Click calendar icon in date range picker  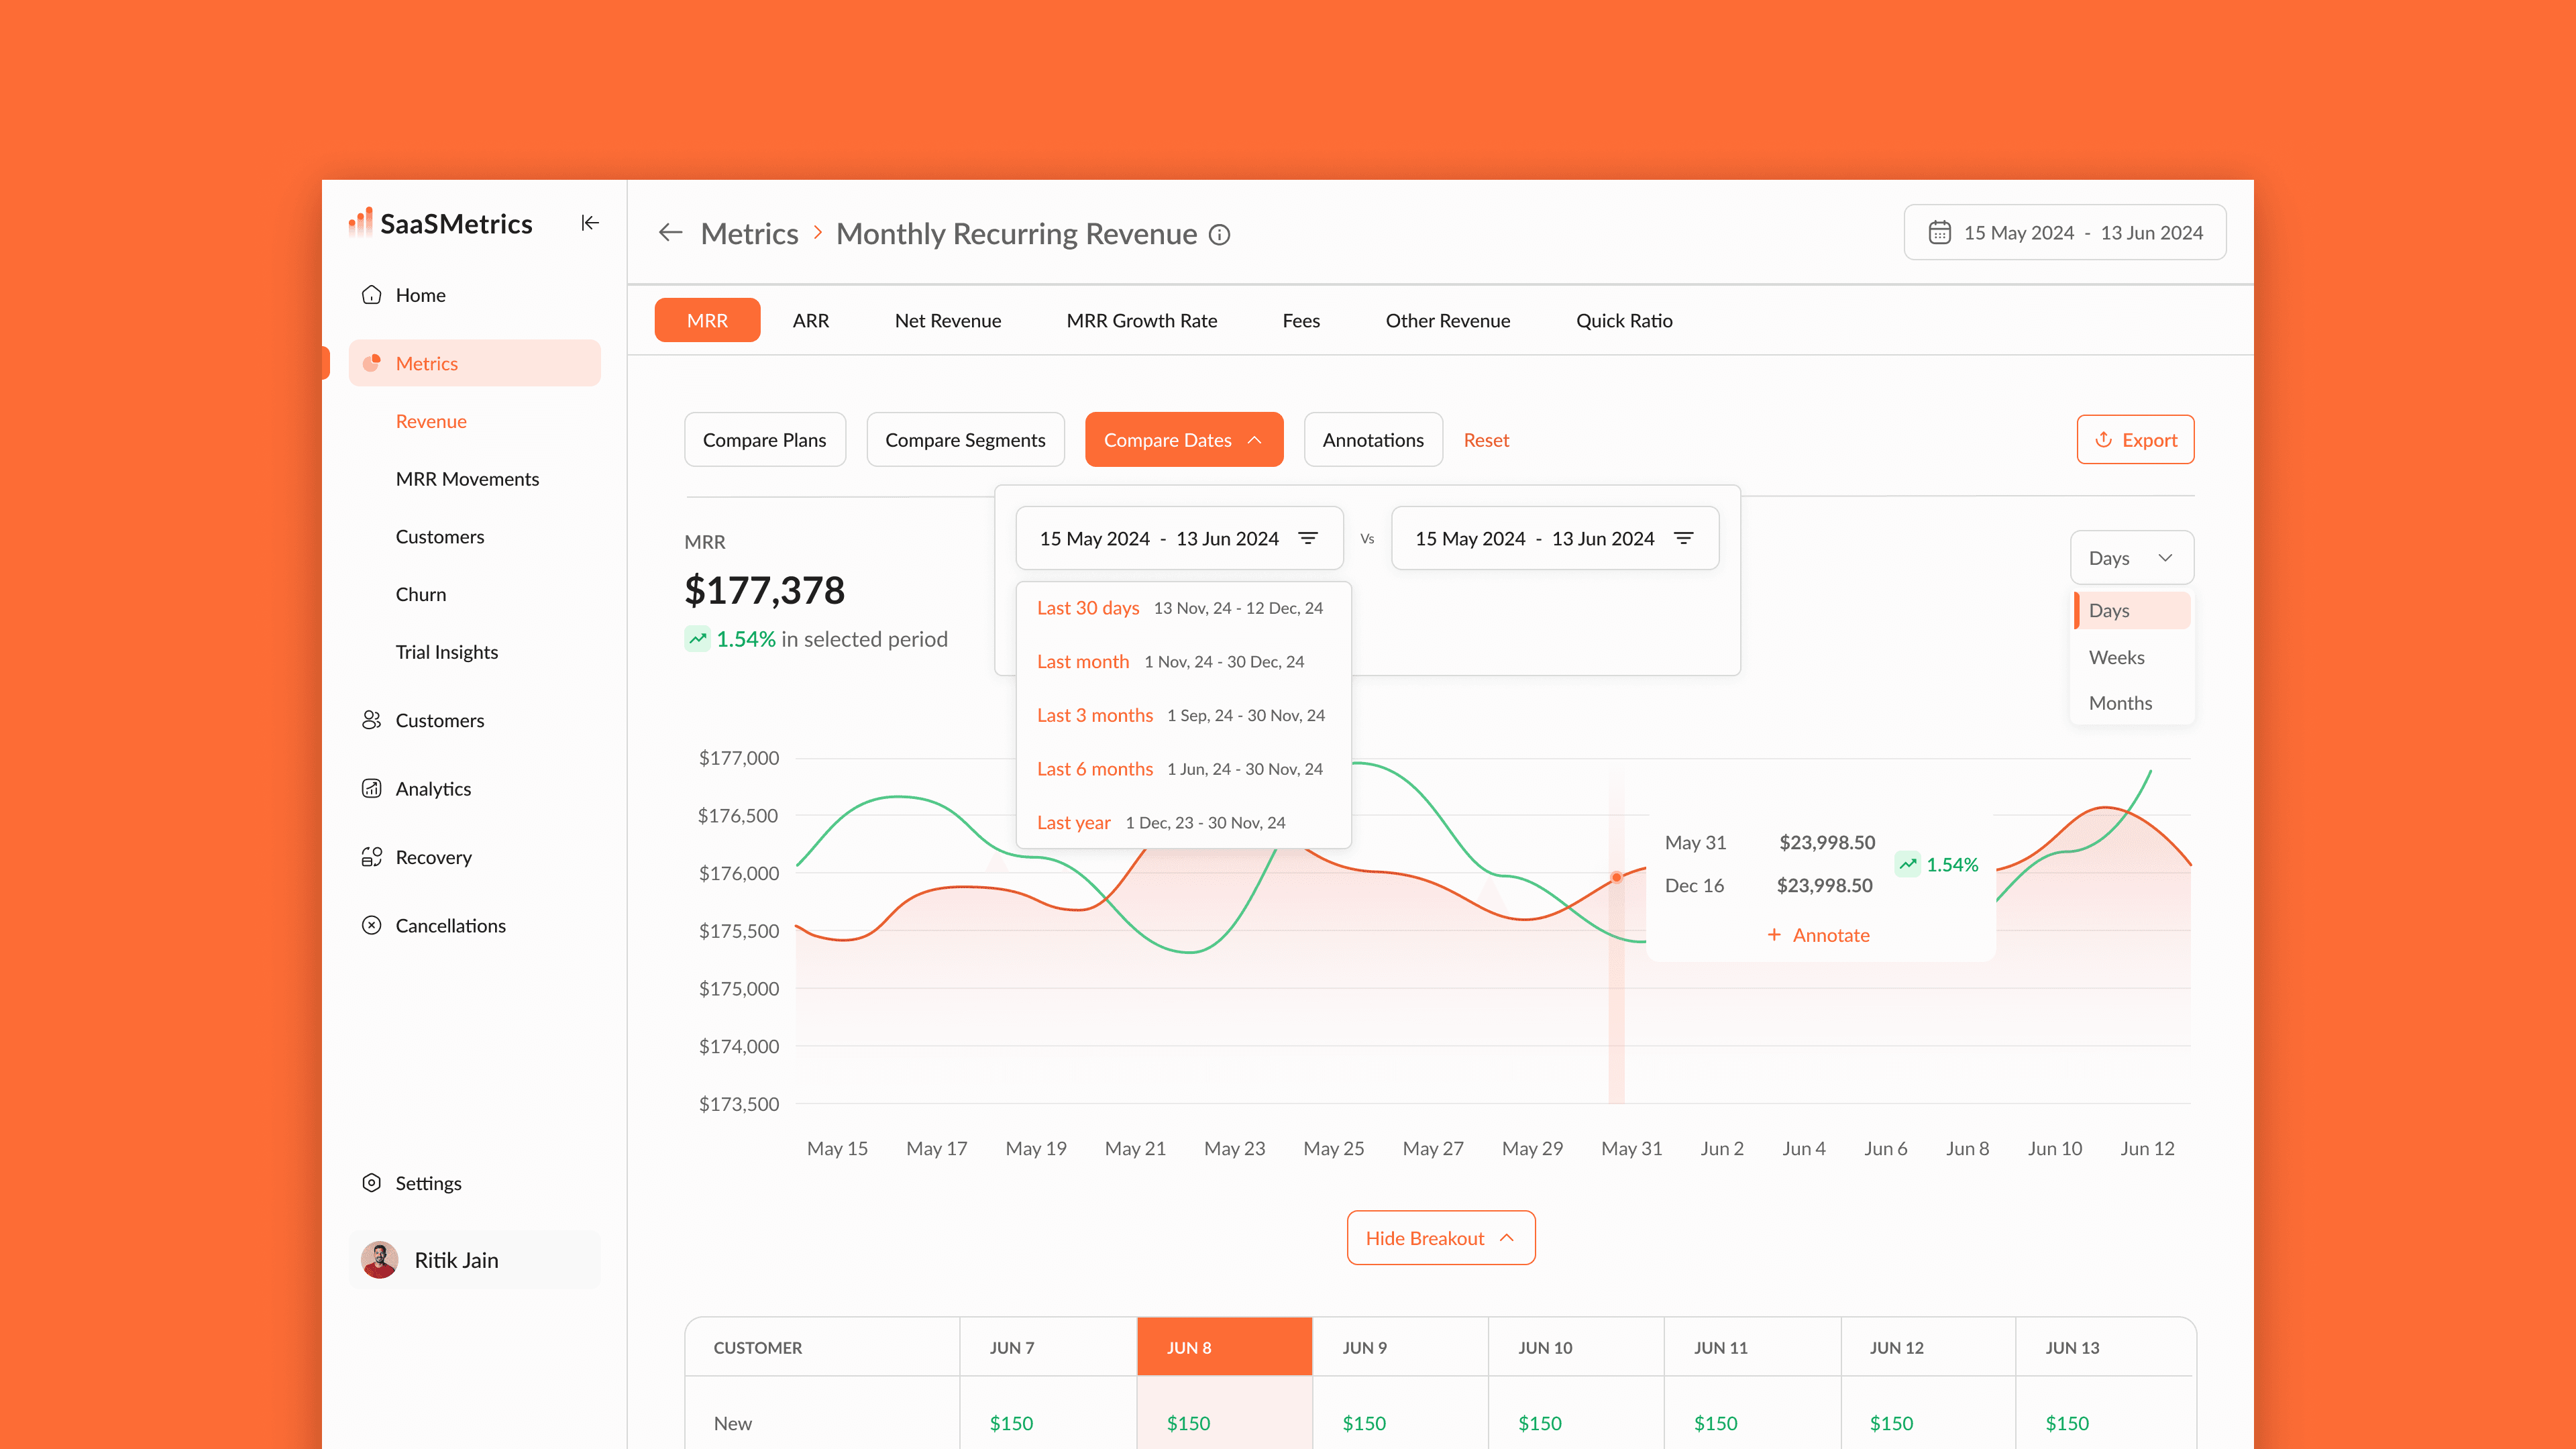pyautogui.click(x=1939, y=232)
